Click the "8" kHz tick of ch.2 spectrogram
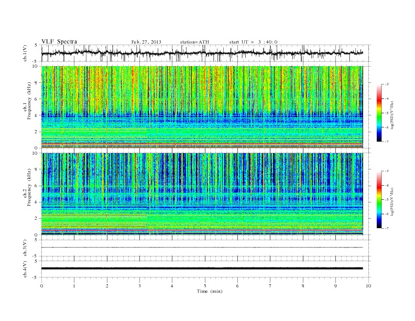Viewport: 415px width, 321px height. [37, 169]
